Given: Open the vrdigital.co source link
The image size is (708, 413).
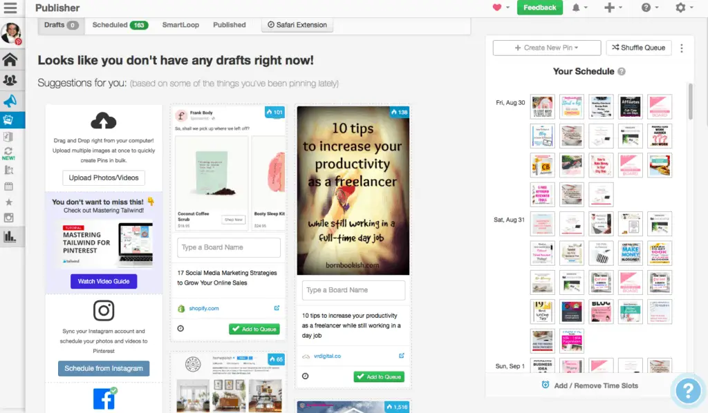Looking at the screenshot, I should tap(327, 356).
